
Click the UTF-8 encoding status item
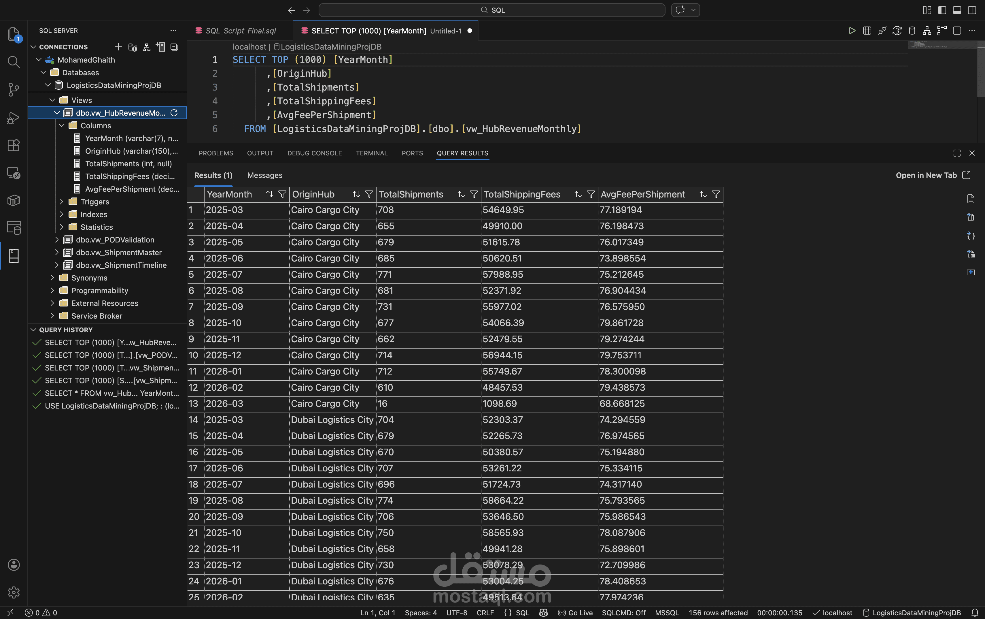coord(457,613)
